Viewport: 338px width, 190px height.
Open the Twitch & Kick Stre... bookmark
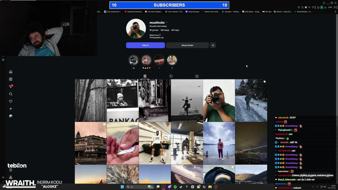pyautogui.click(x=210, y=12)
